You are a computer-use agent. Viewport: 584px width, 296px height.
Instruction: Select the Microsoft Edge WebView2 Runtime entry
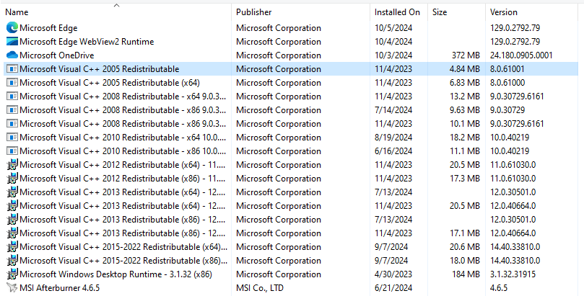point(87,42)
